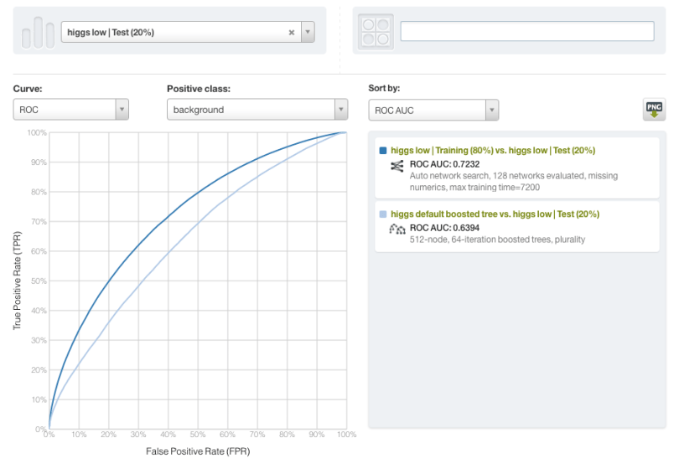This screenshot has height=469, width=679.
Task: Clear dataset selection with the x icon
Action: coord(292,33)
